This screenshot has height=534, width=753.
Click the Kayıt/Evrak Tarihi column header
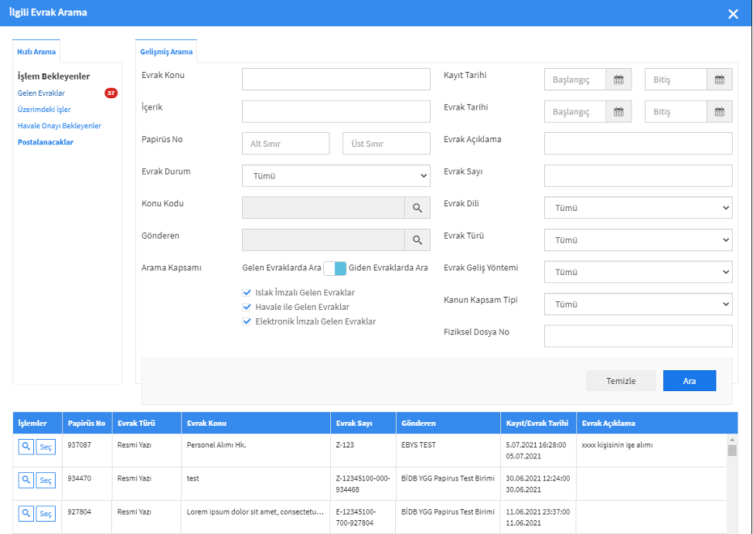tap(538, 423)
